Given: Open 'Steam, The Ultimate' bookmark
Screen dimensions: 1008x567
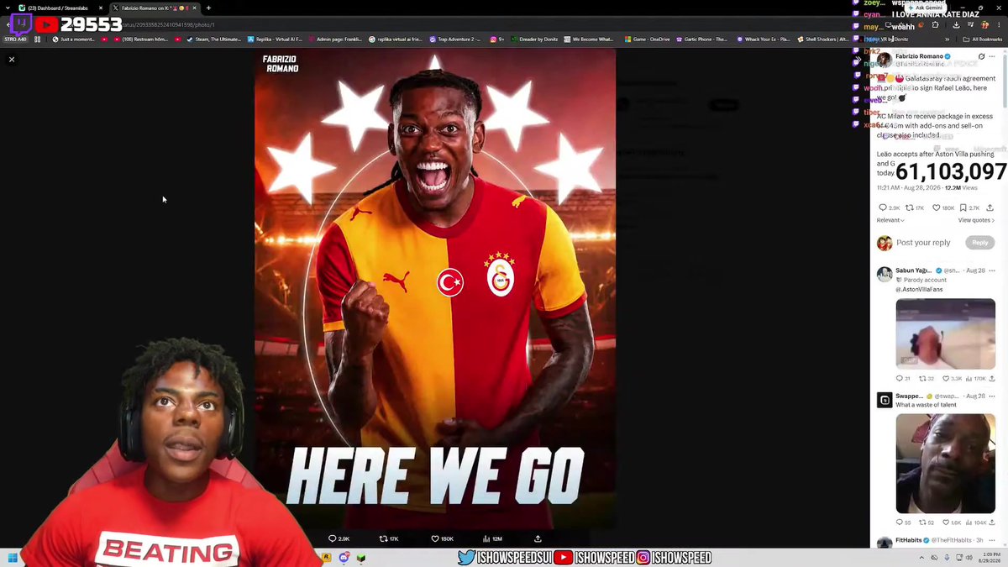Looking at the screenshot, I should pyautogui.click(x=213, y=39).
